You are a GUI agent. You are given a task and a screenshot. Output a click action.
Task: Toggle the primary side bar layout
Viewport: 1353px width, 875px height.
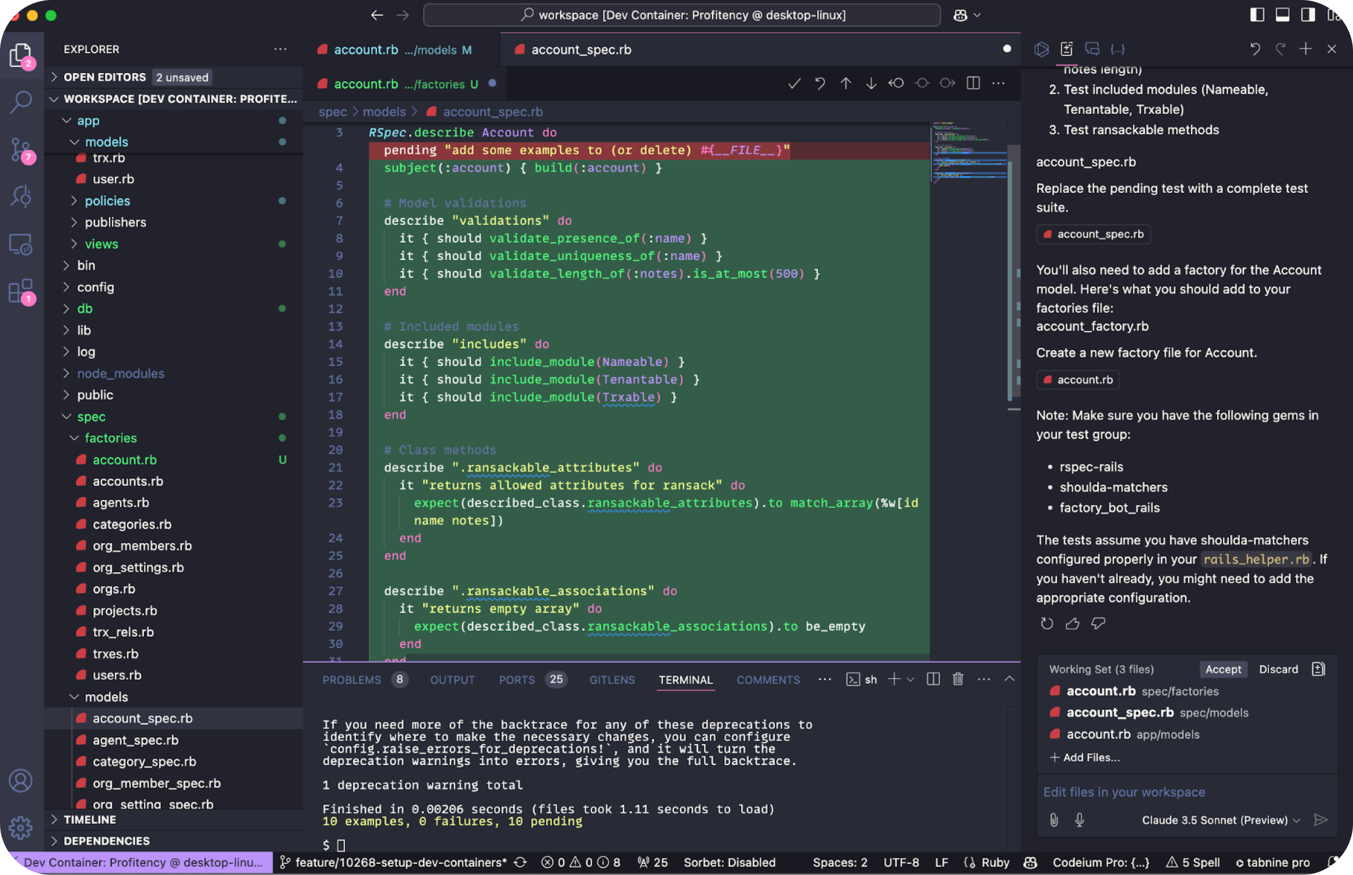click(x=1257, y=15)
